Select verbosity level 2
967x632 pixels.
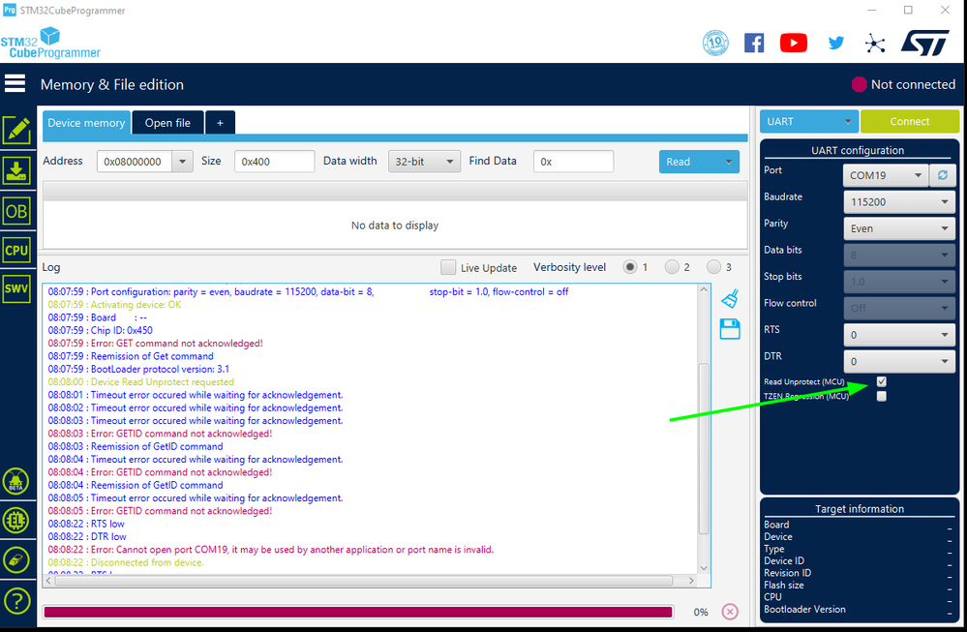[672, 267]
